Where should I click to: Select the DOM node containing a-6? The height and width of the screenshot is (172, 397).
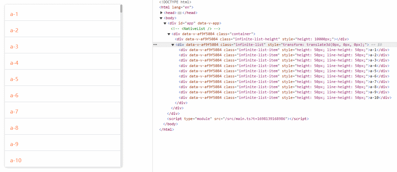(284, 76)
